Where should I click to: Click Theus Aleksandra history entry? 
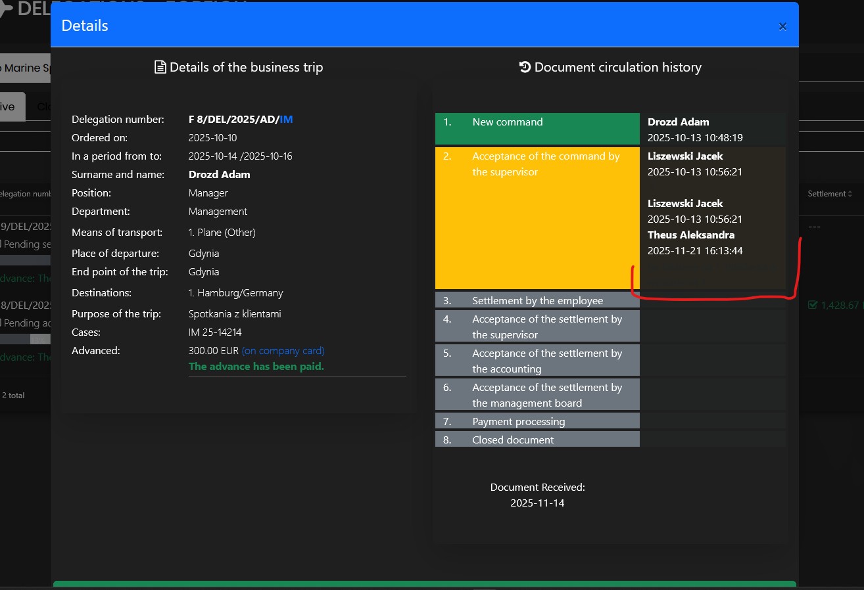pos(691,235)
